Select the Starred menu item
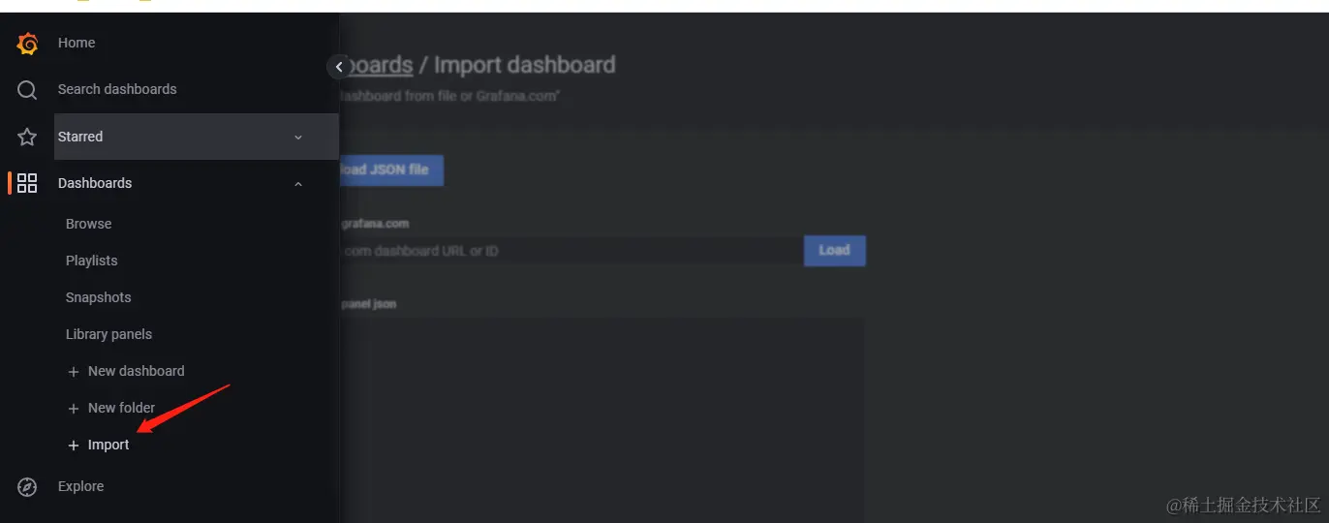This screenshot has height=523, width=1329. (196, 137)
